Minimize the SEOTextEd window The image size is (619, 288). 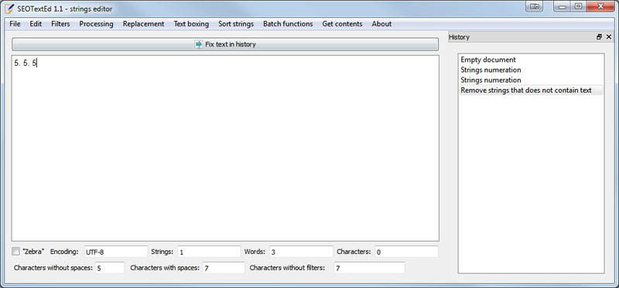tap(563, 6)
